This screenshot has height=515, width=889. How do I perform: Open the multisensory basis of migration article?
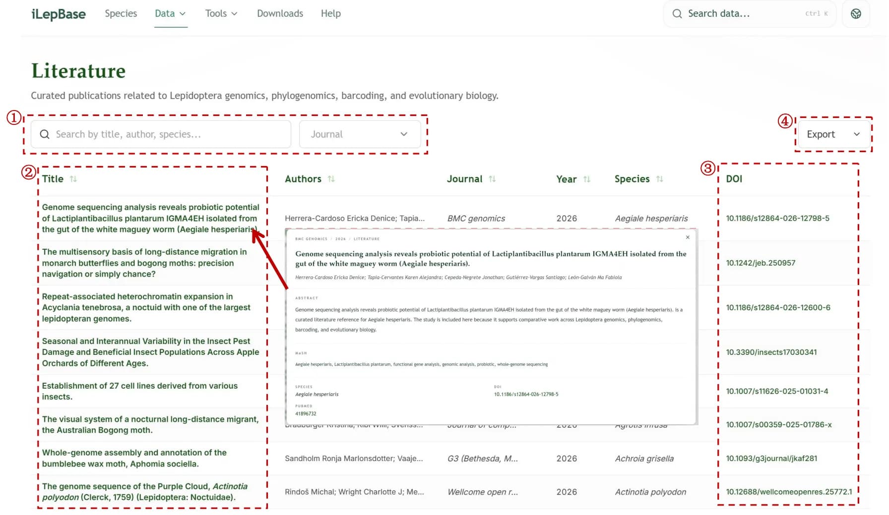point(144,263)
